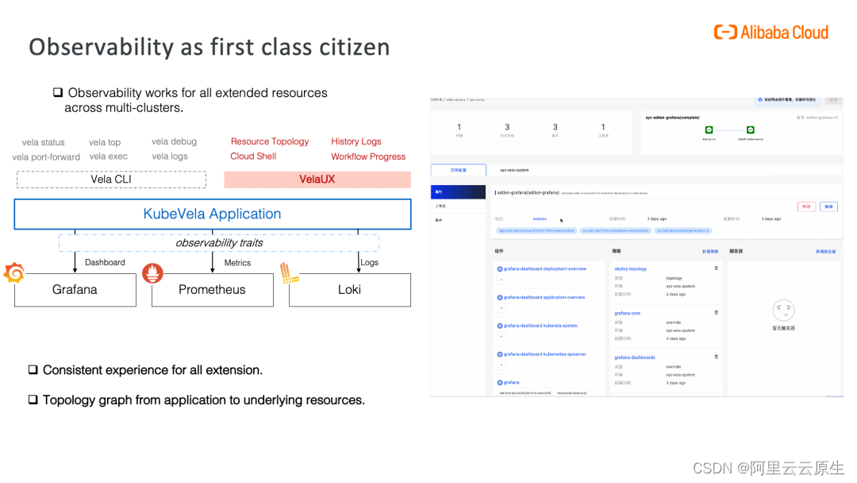Click the info icon in the notification banner
857x483 pixels.
tap(759, 99)
